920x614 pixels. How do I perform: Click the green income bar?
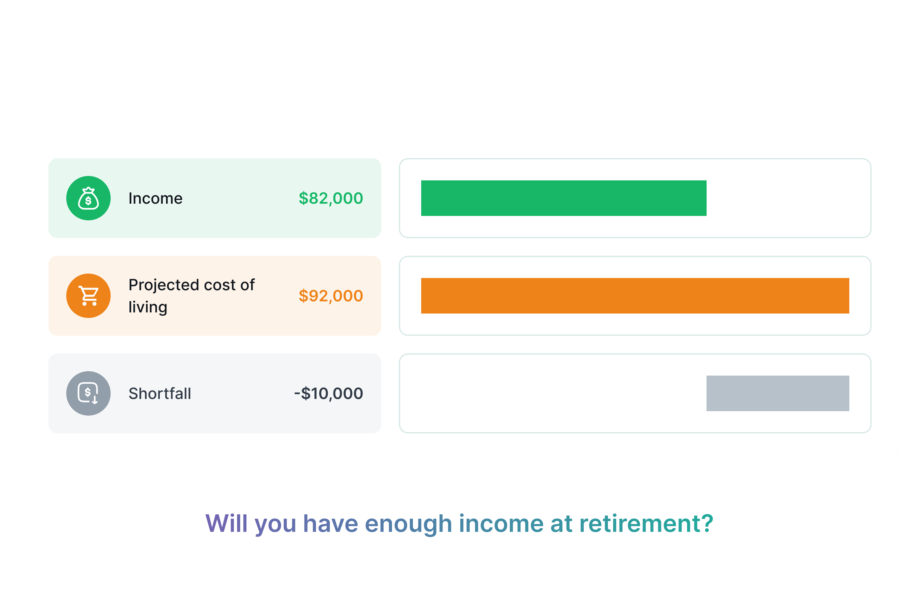tap(564, 198)
